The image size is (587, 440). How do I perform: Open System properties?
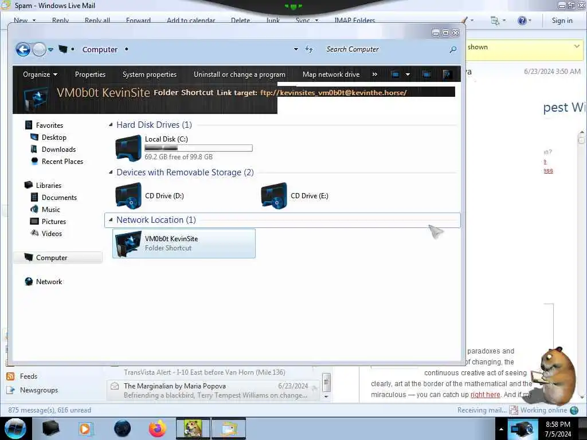(x=150, y=74)
